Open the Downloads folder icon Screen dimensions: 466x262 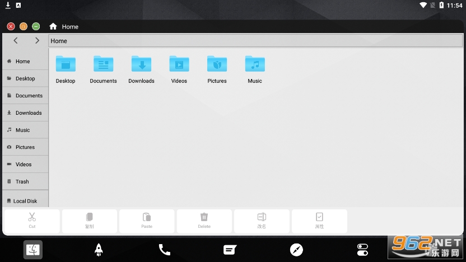click(x=142, y=64)
